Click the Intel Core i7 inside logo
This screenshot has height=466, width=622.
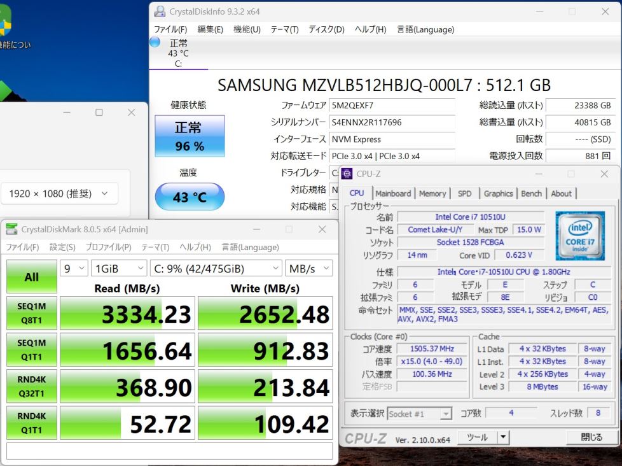(580, 236)
